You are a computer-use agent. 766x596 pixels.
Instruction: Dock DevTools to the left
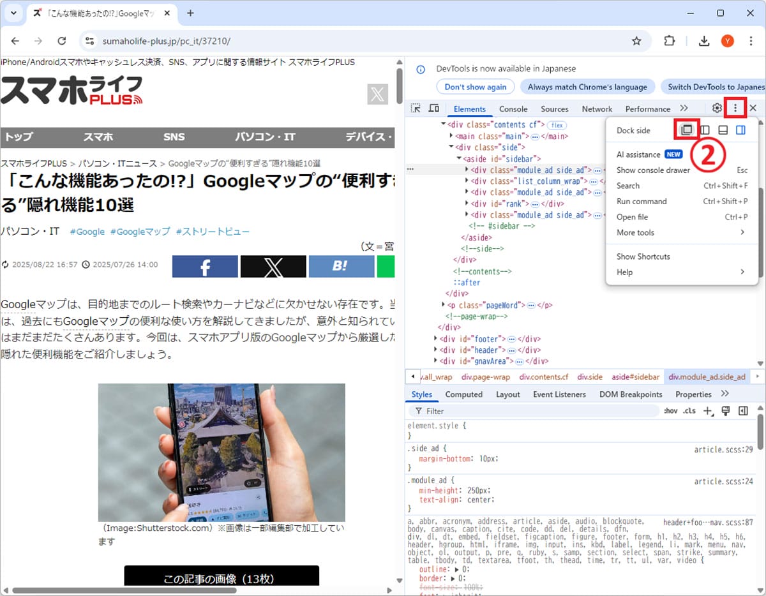tap(705, 130)
